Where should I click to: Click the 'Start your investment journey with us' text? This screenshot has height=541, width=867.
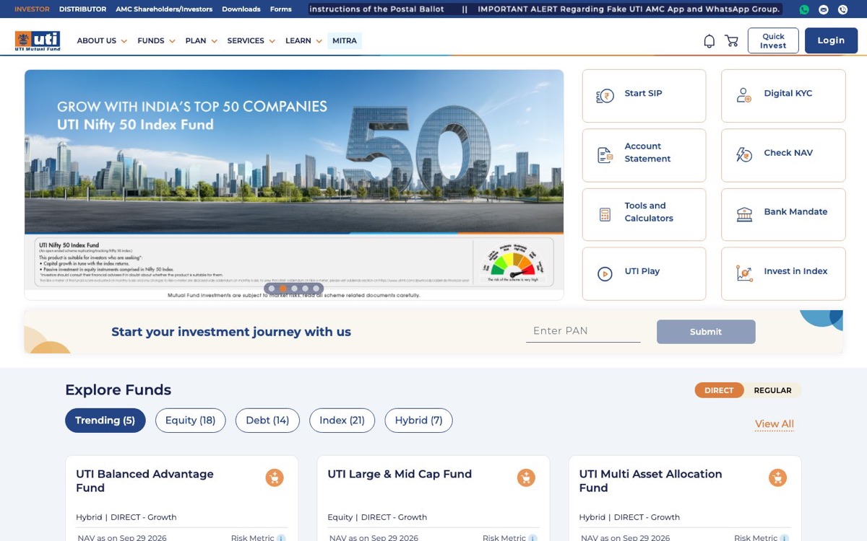pyautogui.click(x=231, y=332)
